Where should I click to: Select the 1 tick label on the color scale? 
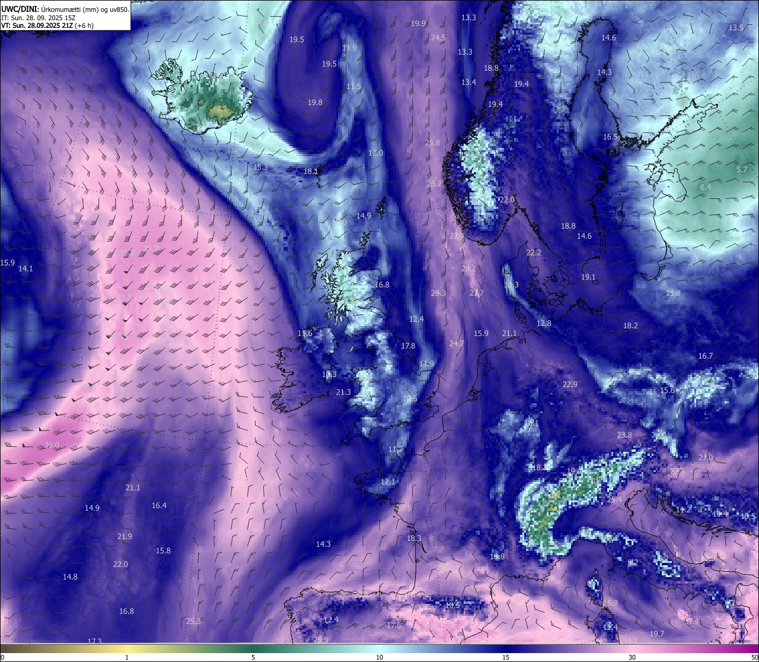pyautogui.click(x=127, y=657)
